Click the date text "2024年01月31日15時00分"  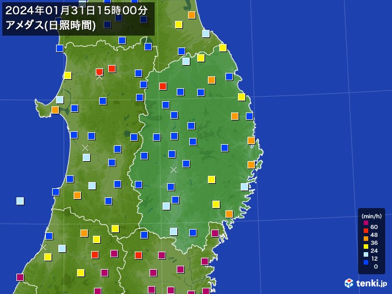[76, 11]
